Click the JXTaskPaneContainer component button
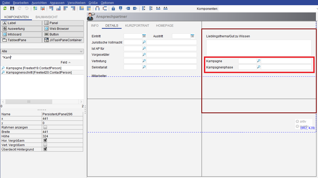Screen dimensions: 318x178 pos(63,40)
